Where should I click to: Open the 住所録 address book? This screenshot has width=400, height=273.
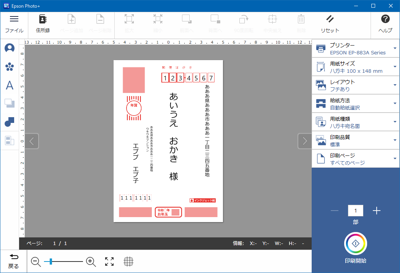42,24
